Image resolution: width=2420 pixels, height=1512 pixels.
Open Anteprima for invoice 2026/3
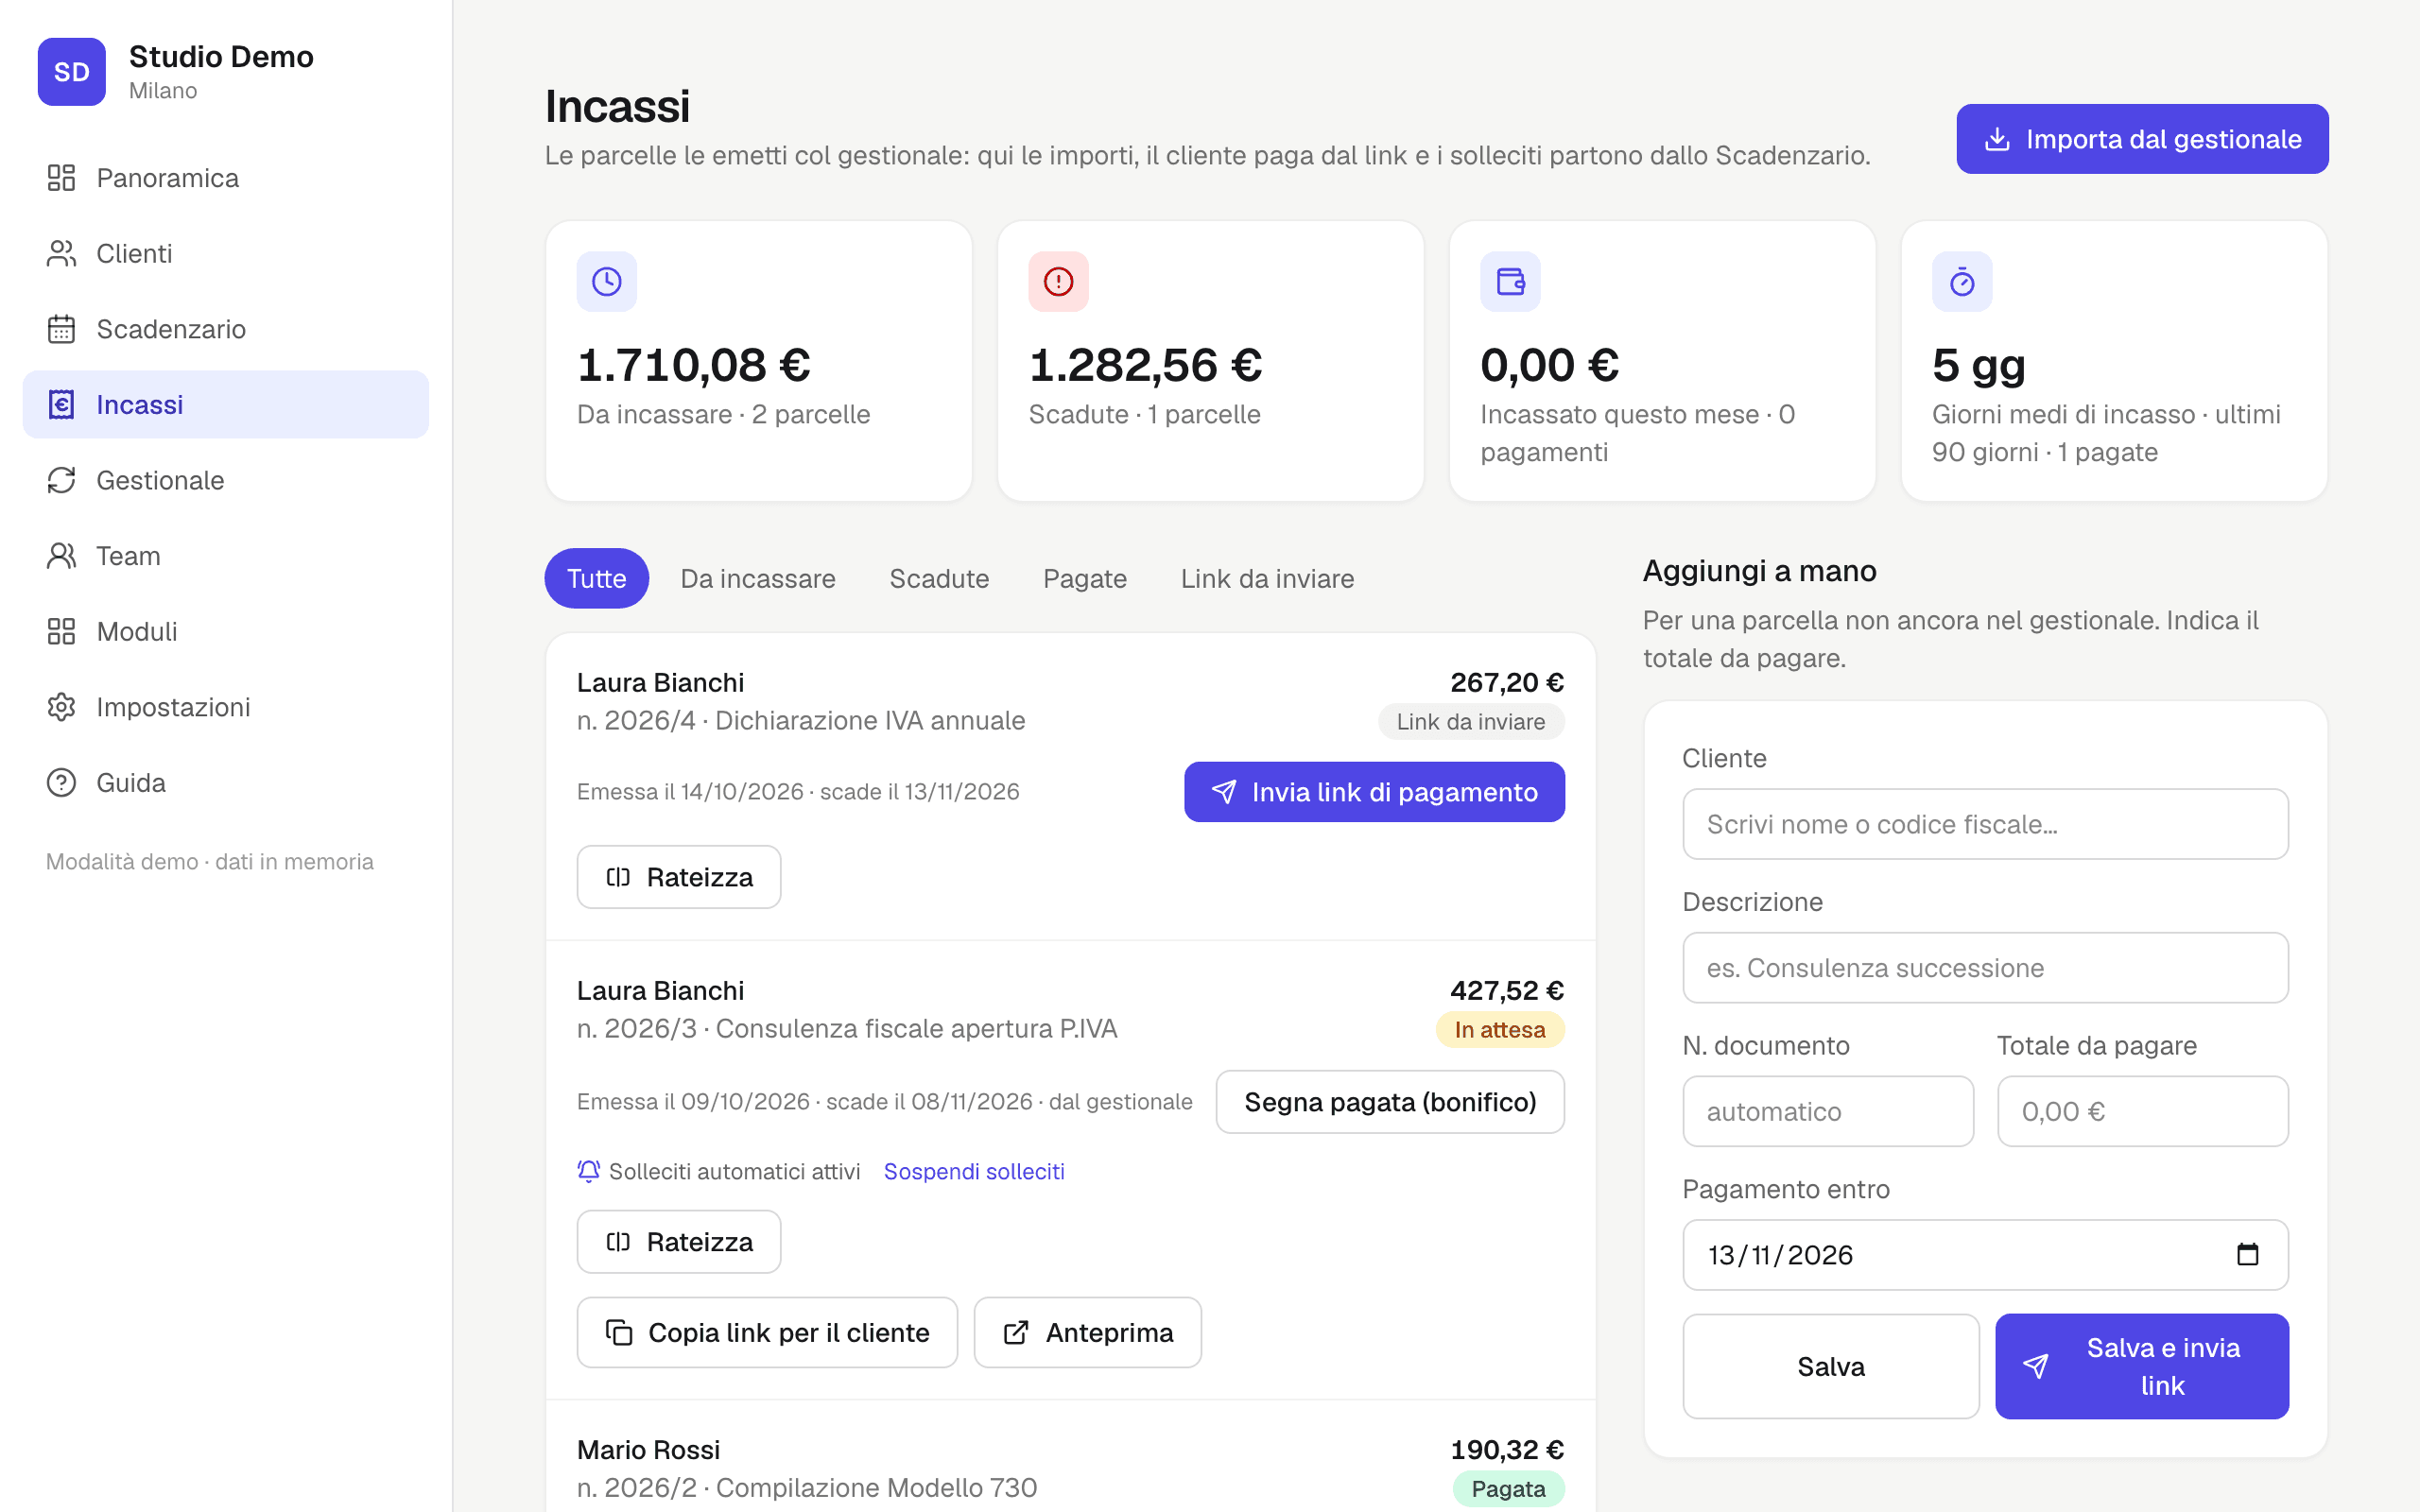coord(1088,1332)
